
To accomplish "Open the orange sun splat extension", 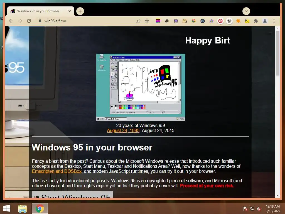I will [x=238, y=21].
